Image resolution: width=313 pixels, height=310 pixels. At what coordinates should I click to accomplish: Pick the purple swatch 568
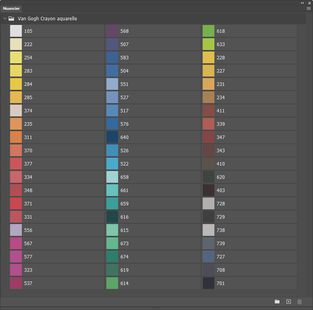pyautogui.click(x=112, y=31)
